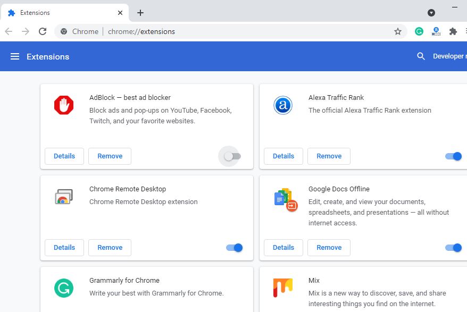The width and height of the screenshot is (467, 312).
Task: Open Details for Chrome Remote Desktop
Action: (64, 247)
